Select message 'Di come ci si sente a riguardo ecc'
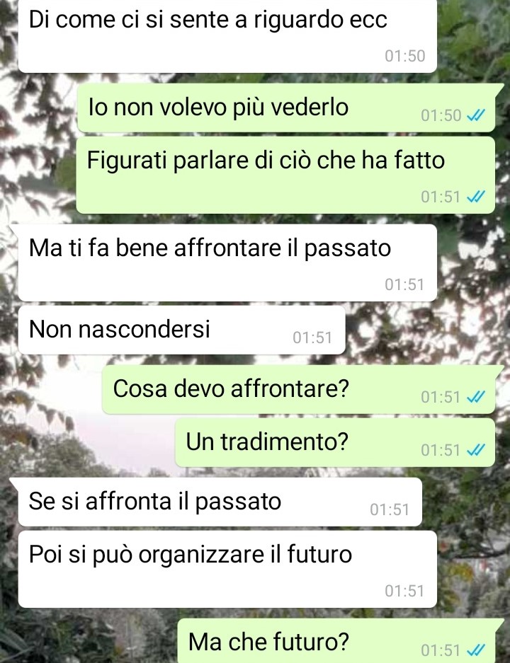 coord(227,36)
